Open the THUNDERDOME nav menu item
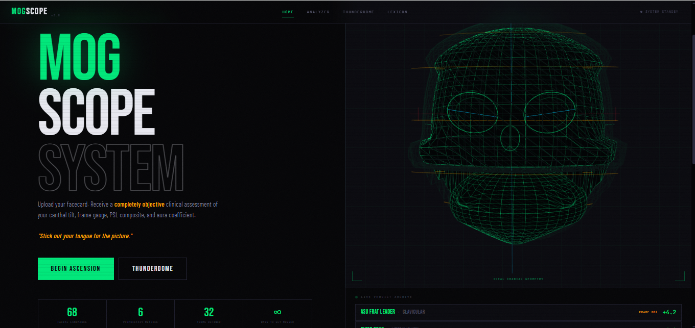The height and width of the screenshot is (328, 695). pos(359,11)
